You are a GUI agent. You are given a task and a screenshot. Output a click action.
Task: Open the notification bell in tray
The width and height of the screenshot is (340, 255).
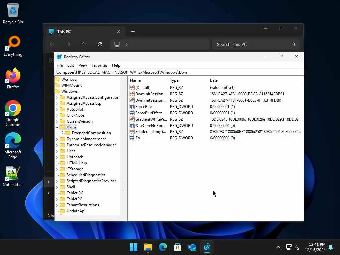331,247
